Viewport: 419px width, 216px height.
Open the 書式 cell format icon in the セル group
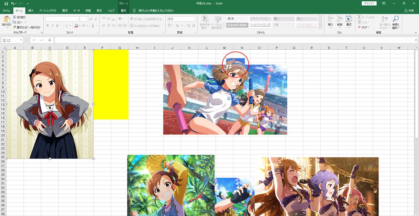pyautogui.click(x=349, y=19)
